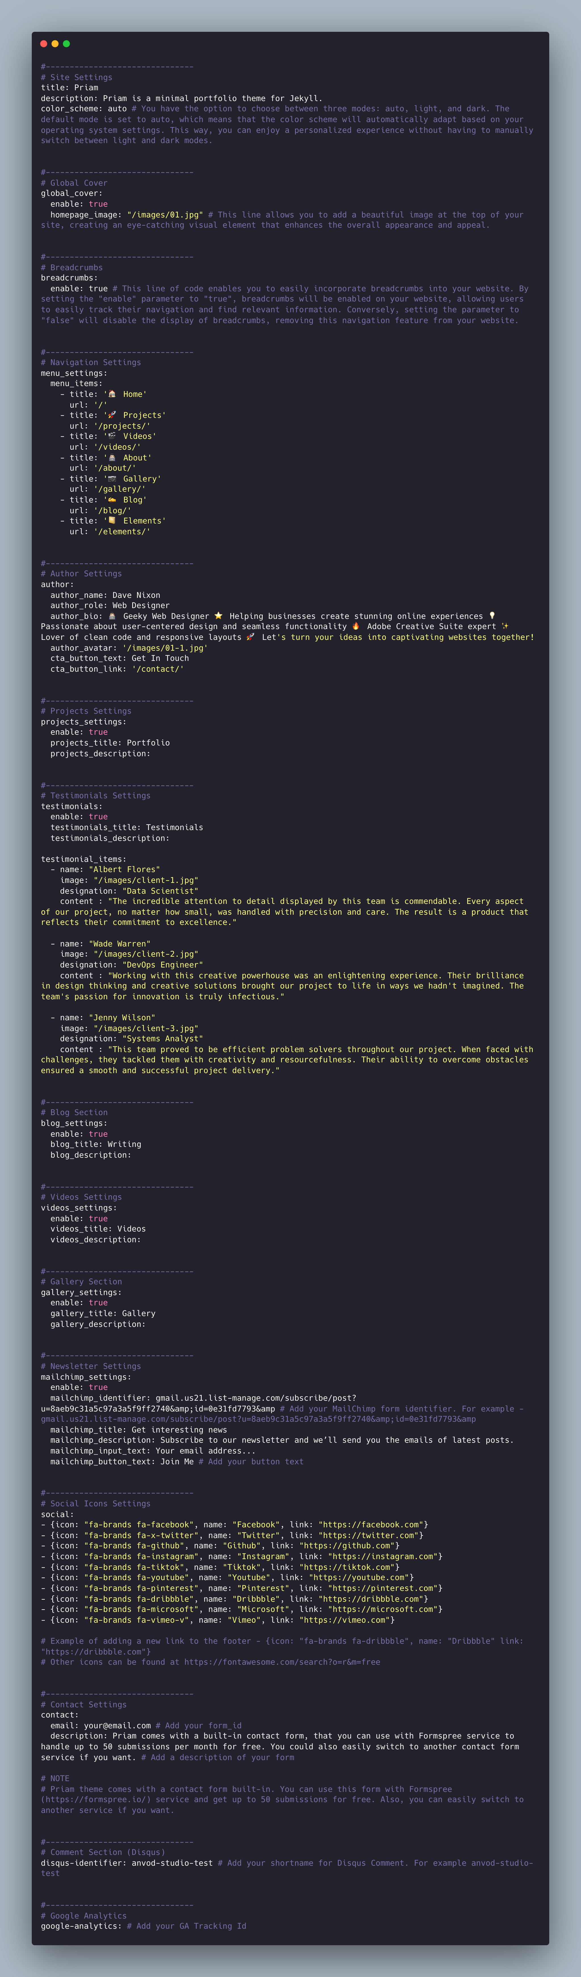Click the '/projects/' url value

[122, 426]
